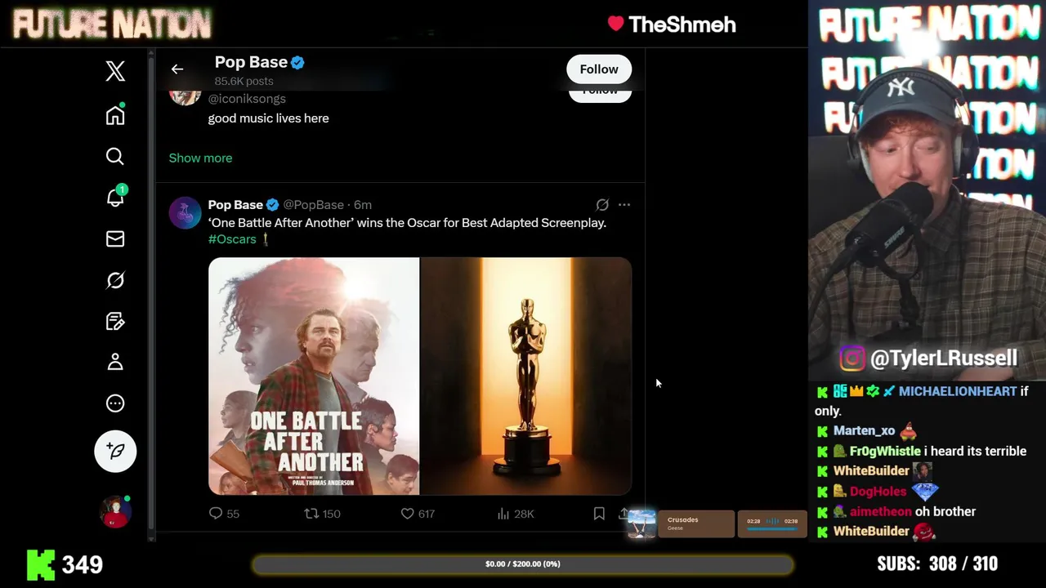
Task: Open the @iconiksongs suggested account handle
Action: (x=247, y=99)
